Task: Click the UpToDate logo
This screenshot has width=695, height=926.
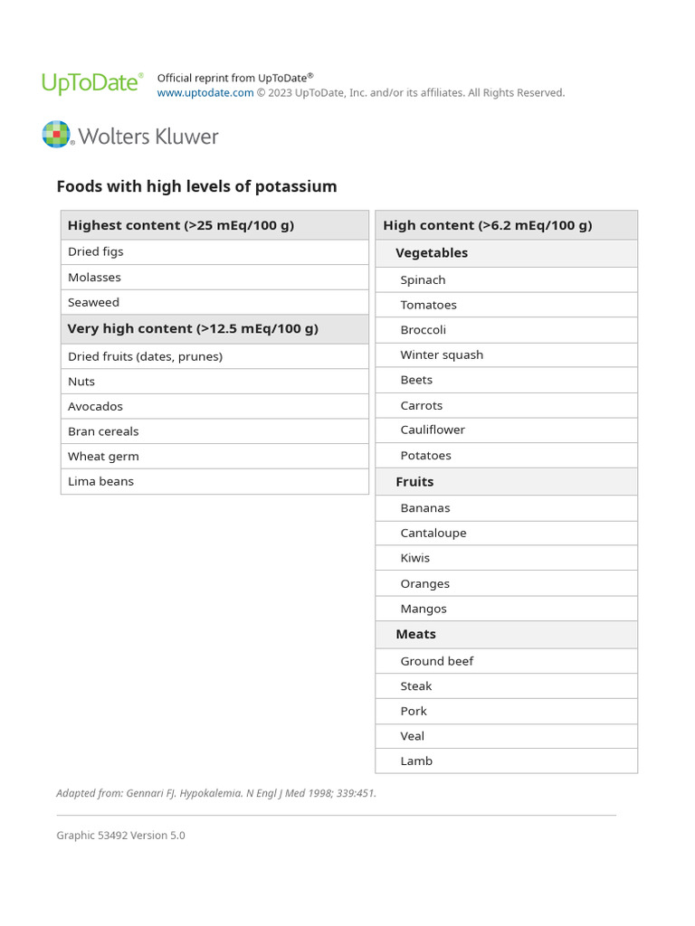Action: pyautogui.click(x=92, y=83)
